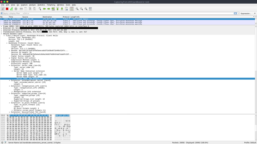
Task: Select packet to 172.217.24.138 row
Action: [x=127, y=21]
